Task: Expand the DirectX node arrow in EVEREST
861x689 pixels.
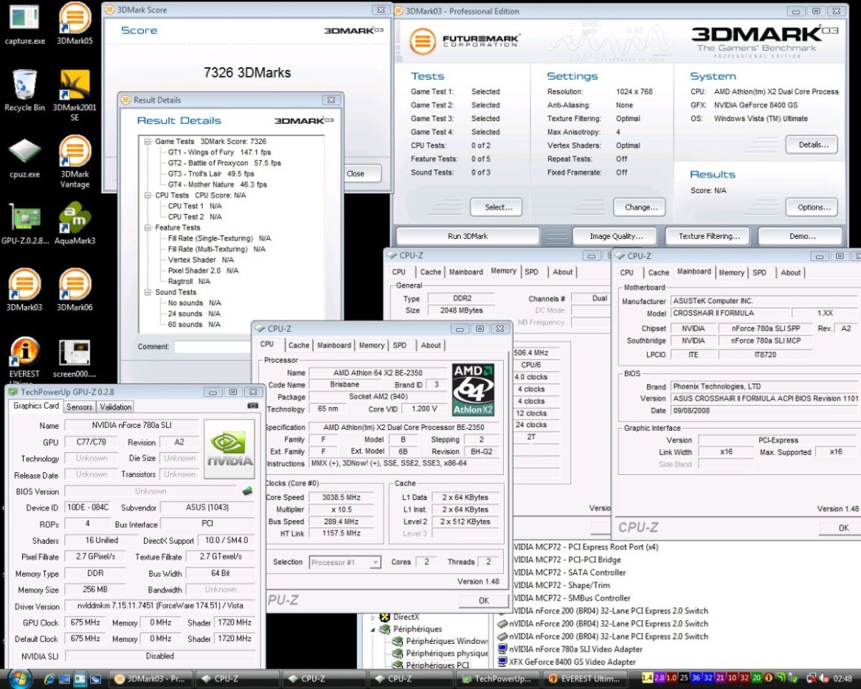Action: tap(373, 617)
